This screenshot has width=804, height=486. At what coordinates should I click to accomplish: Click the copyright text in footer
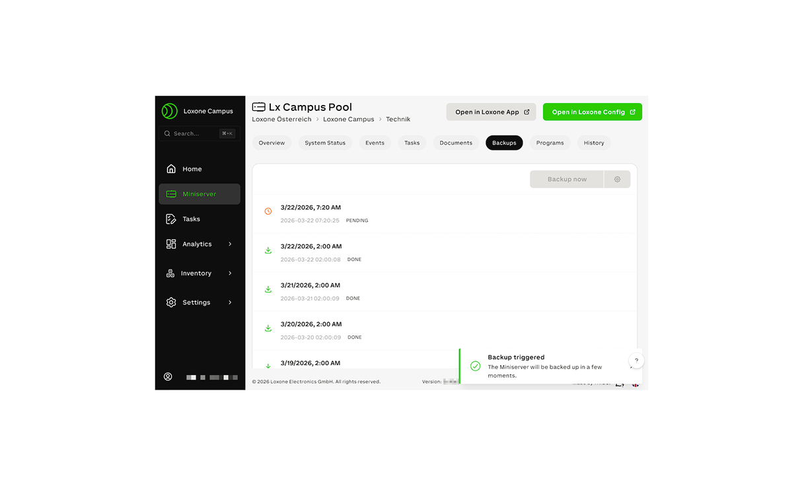(x=316, y=382)
